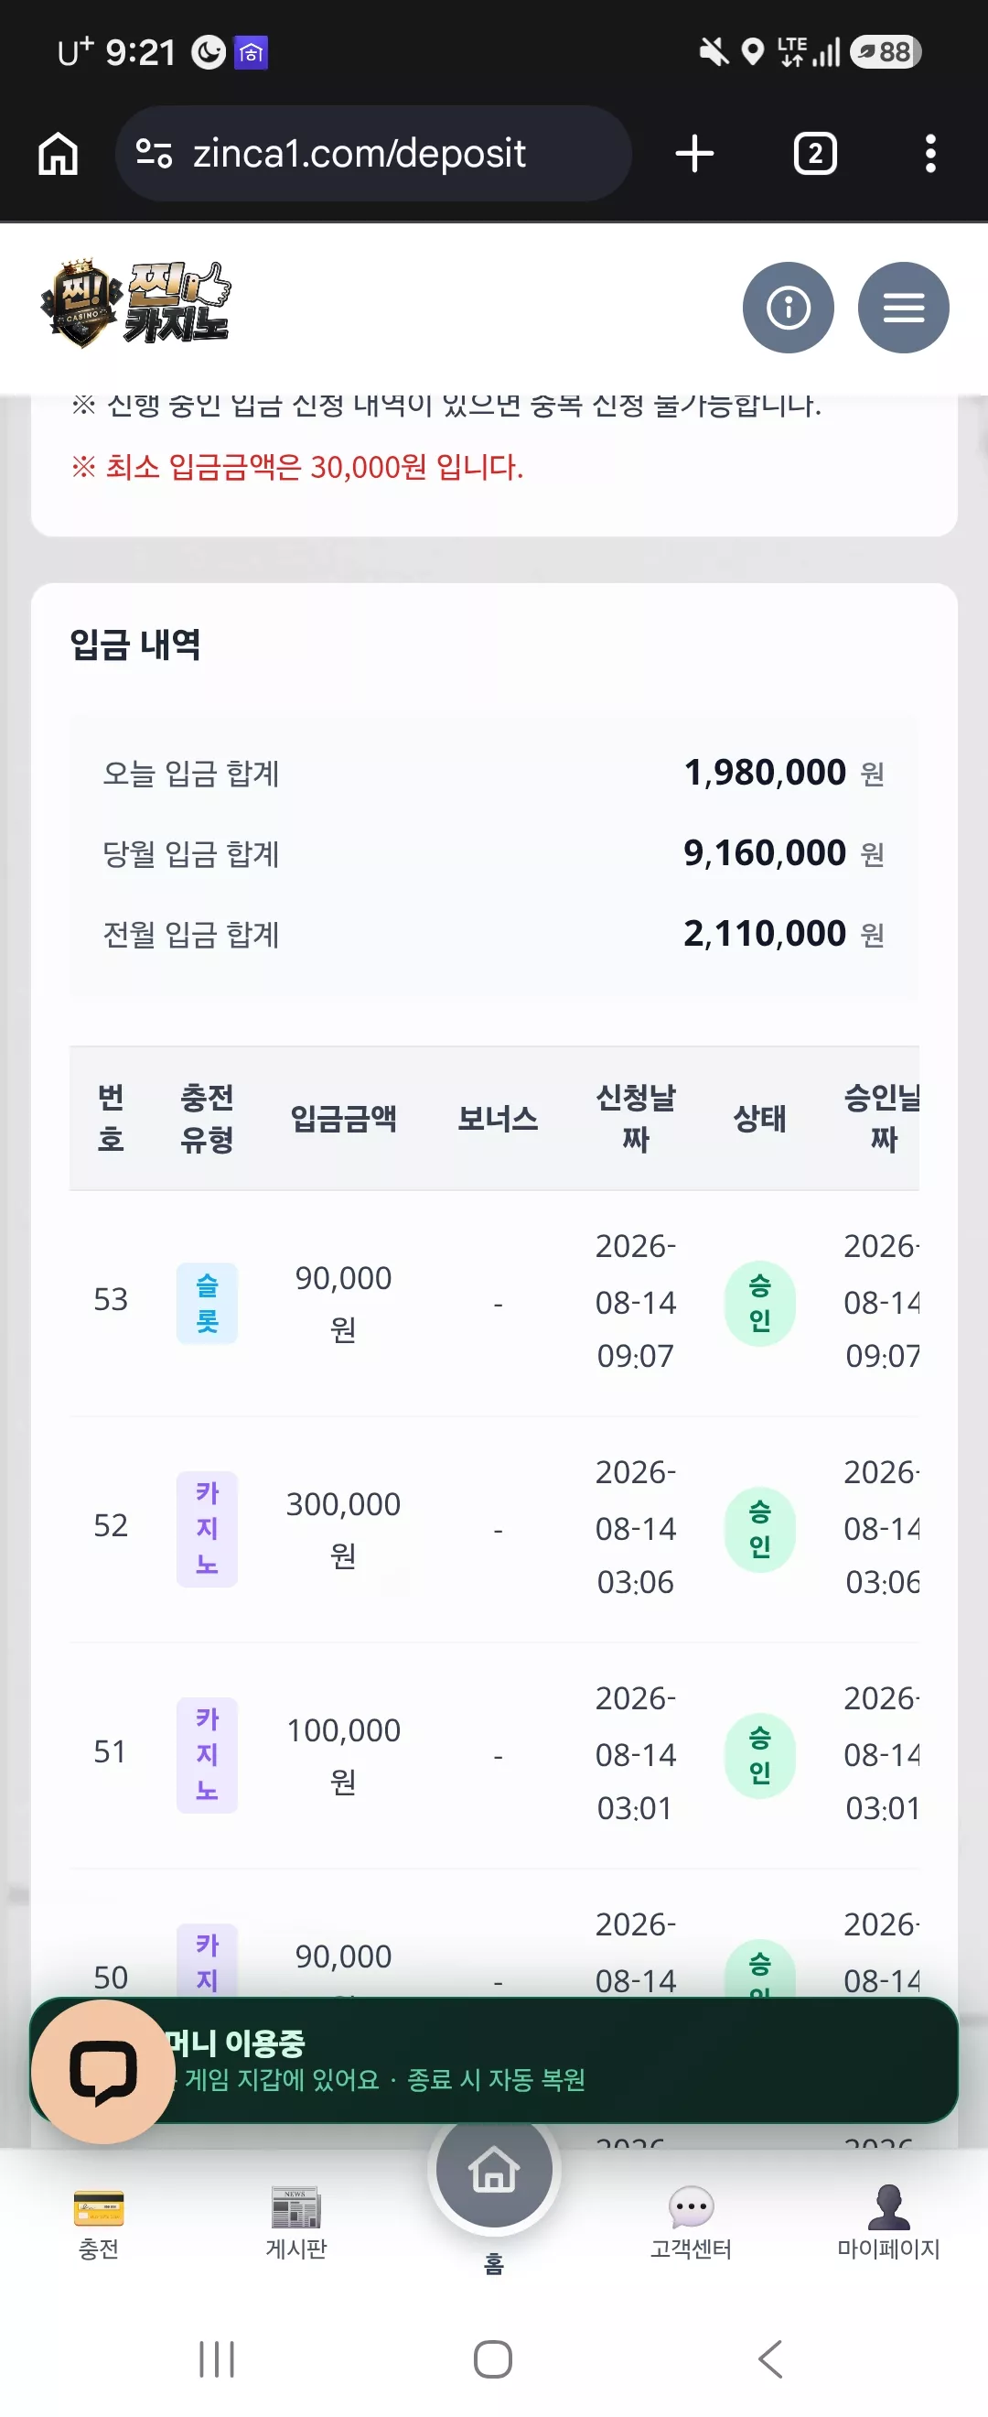This screenshot has width=988, height=2417.
Task: Open 마이페이지 in bottom navigation
Action: pos(887,2223)
